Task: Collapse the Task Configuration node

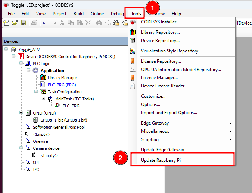Action: (36, 91)
